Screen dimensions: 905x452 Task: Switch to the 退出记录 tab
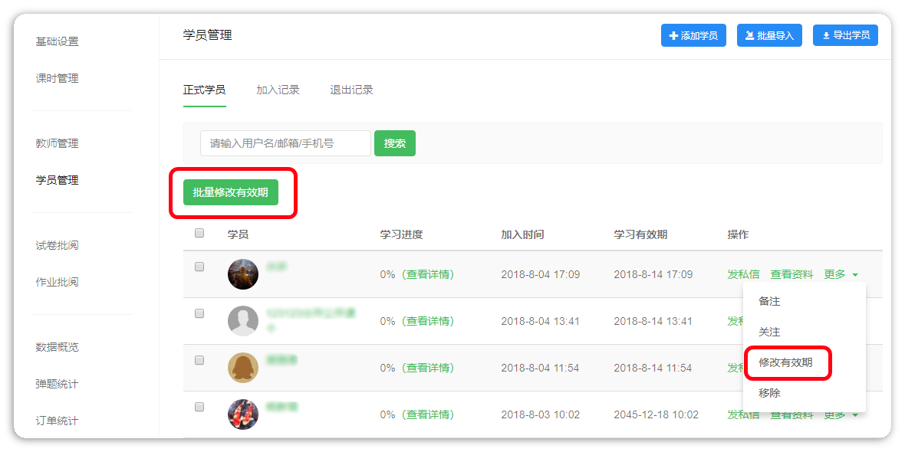click(351, 90)
